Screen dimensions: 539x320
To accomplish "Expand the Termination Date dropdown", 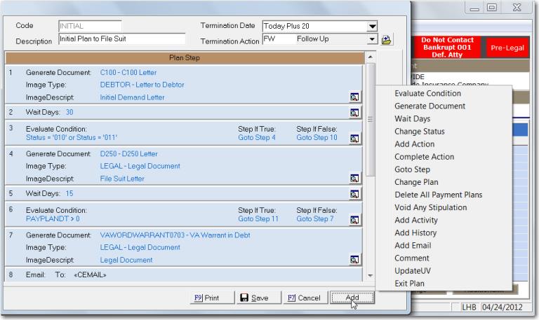I will (x=372, y=27).
